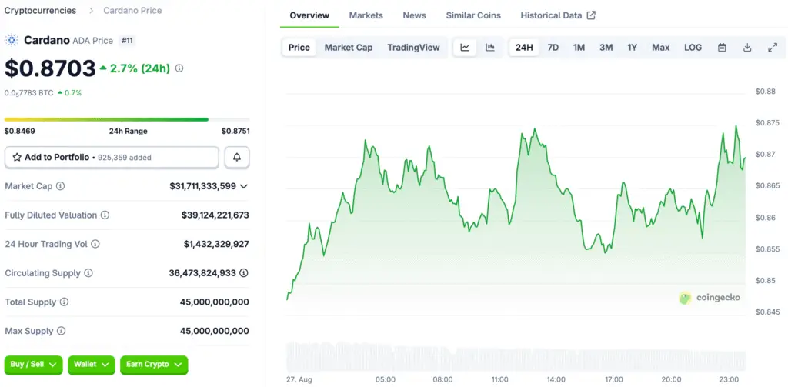Select the 1Y time range

[x=633, y=48]
